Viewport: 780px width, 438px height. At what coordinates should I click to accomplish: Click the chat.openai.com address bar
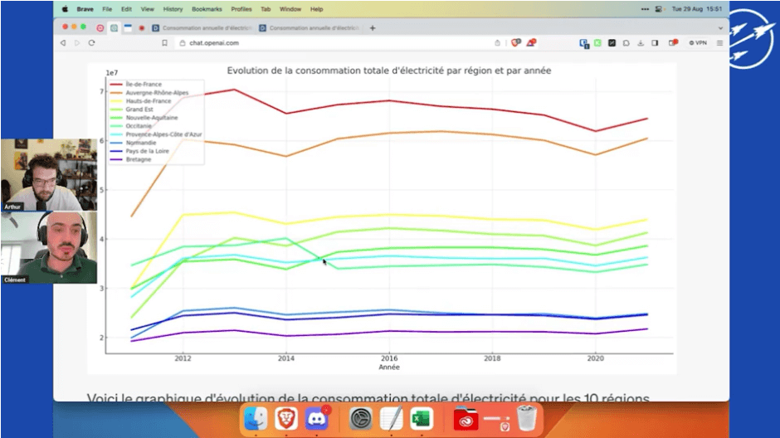tap(207, 43)
